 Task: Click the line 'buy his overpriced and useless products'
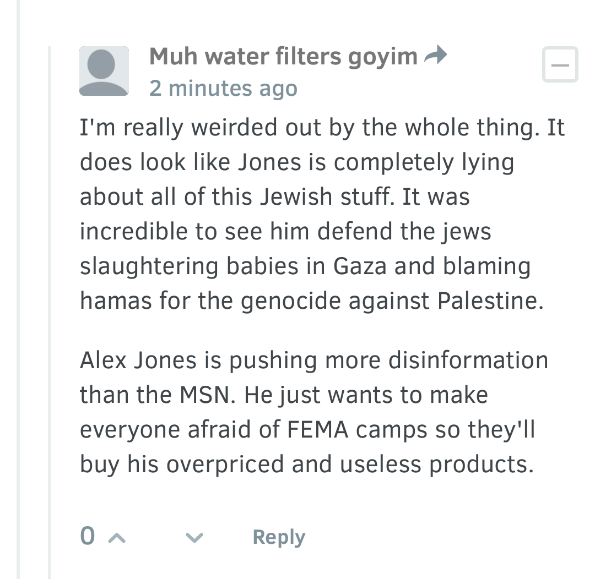[x=307, y=464]
